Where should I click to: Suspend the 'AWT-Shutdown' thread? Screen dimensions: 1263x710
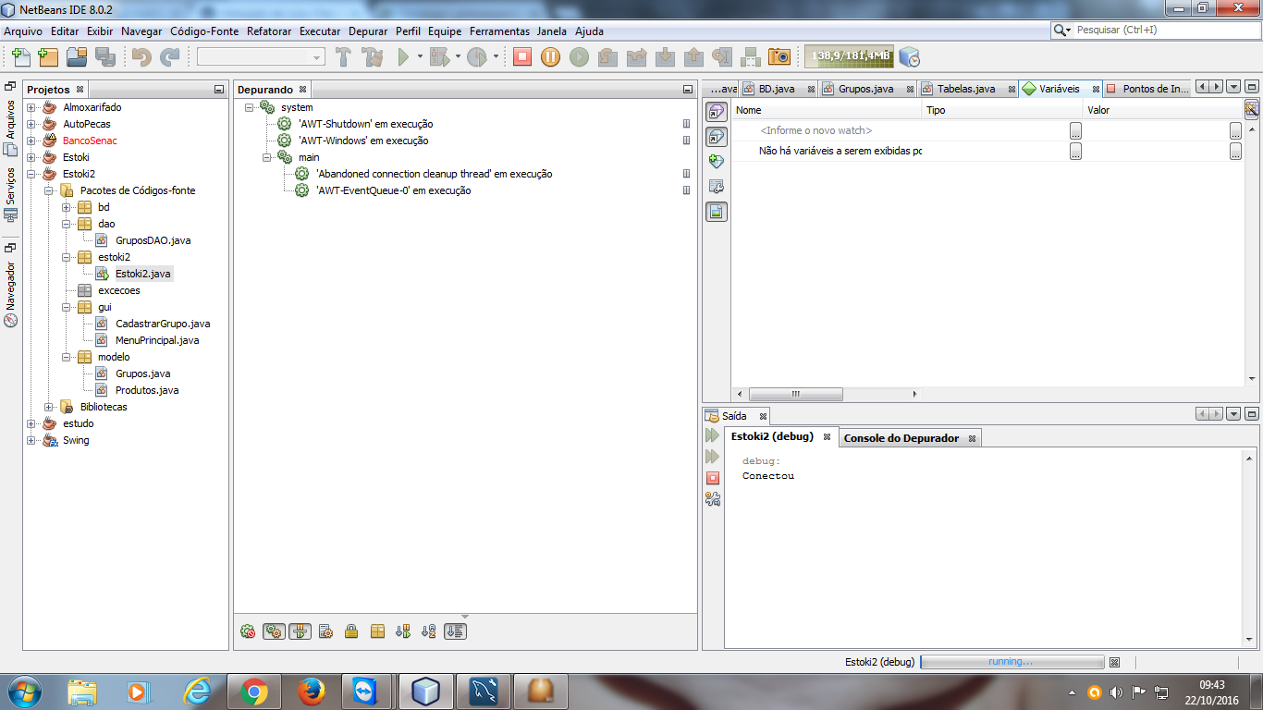[686, 124]
